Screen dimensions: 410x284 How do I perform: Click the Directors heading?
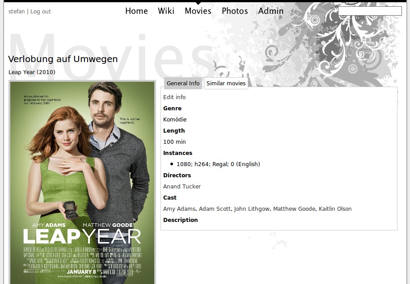click(177, 175)
